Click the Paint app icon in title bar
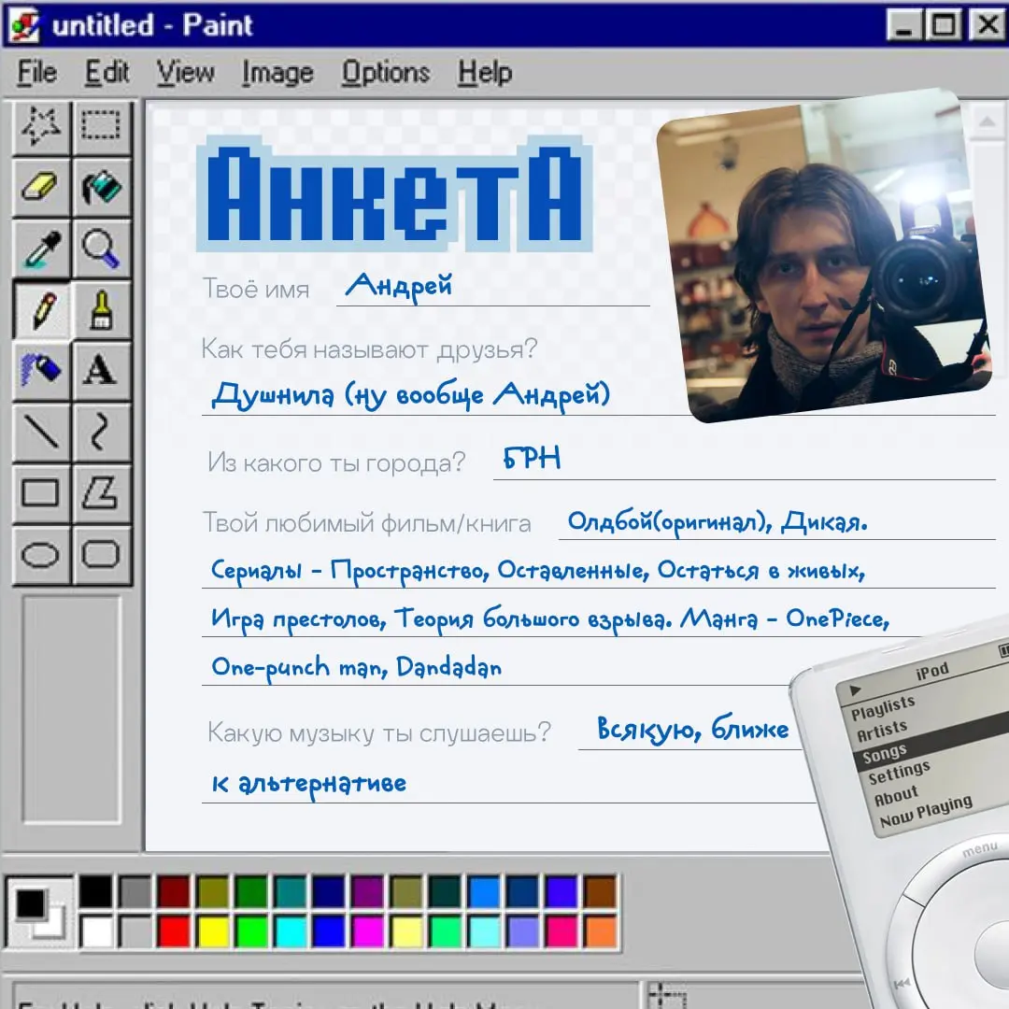Image resolution: width=1009 pixels, height=1009 pixels. tap(25, 26)
